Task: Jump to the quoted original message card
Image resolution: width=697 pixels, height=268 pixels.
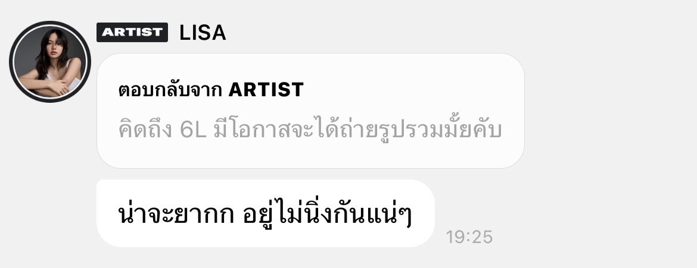Action: [x=310, y=111]
